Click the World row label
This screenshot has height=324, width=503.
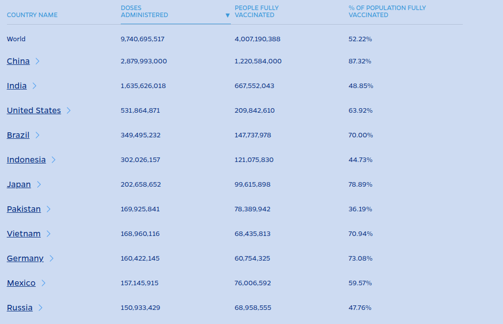tap(16, 39)
